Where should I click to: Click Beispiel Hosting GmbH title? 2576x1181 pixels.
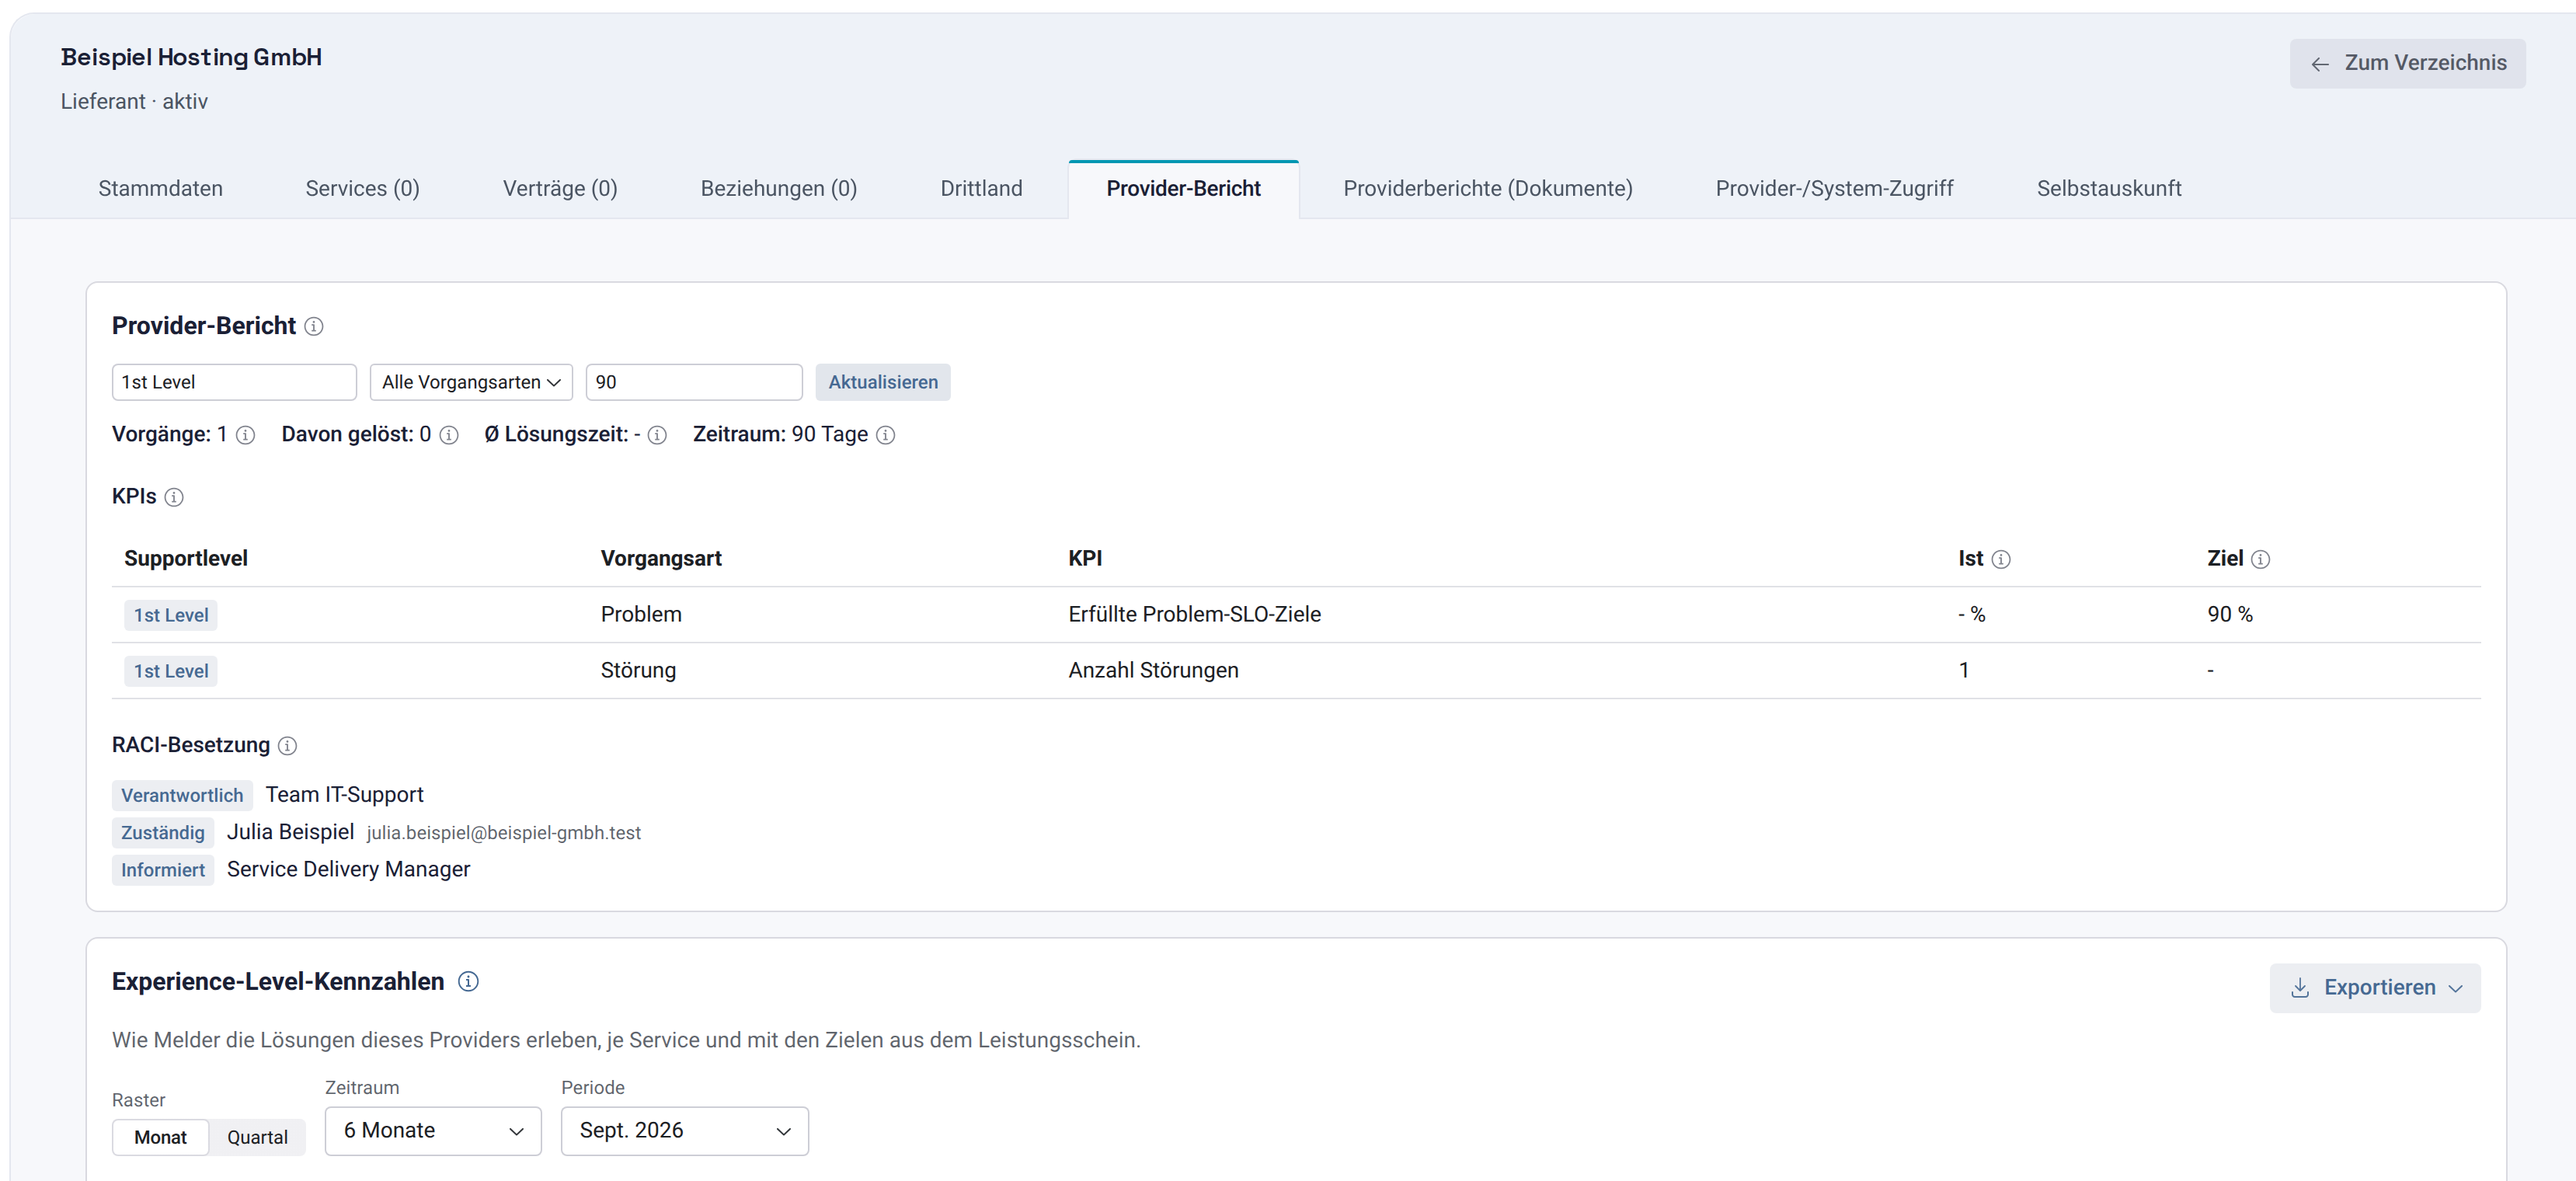191,57
